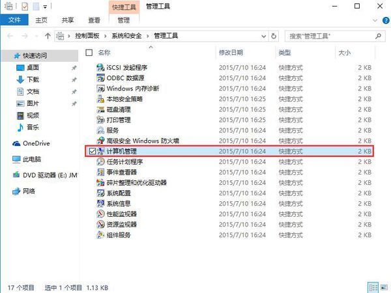This screenshot has height=293, width=391.
Task: Expand the chevron after 系统和安全 in breadcrumb
Action: tap(148, 36)
